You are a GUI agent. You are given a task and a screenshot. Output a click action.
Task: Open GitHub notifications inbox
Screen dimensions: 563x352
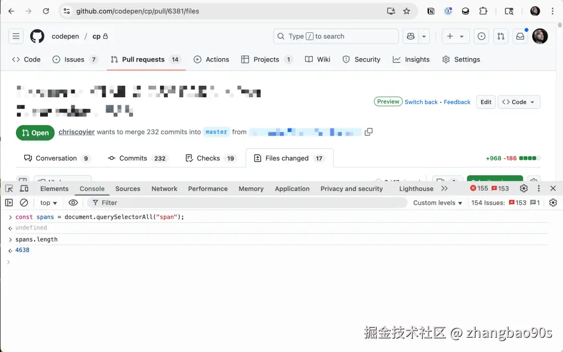[520, 36]
